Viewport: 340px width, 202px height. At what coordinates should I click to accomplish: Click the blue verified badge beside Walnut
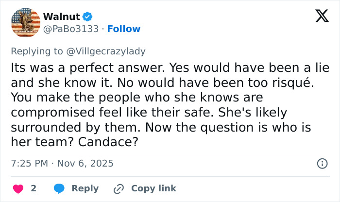87,17
